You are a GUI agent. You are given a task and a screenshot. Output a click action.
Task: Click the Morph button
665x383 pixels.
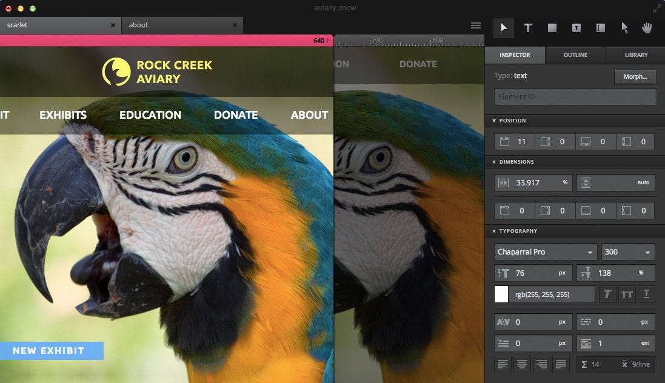[635, 76]
